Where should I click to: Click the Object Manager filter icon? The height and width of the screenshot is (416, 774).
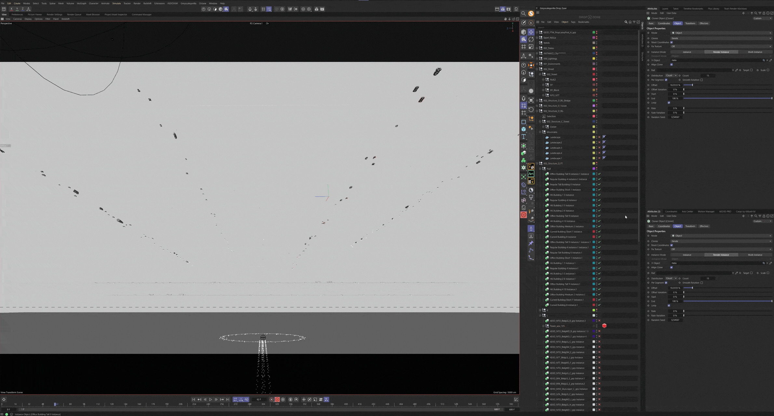(634, 22)
